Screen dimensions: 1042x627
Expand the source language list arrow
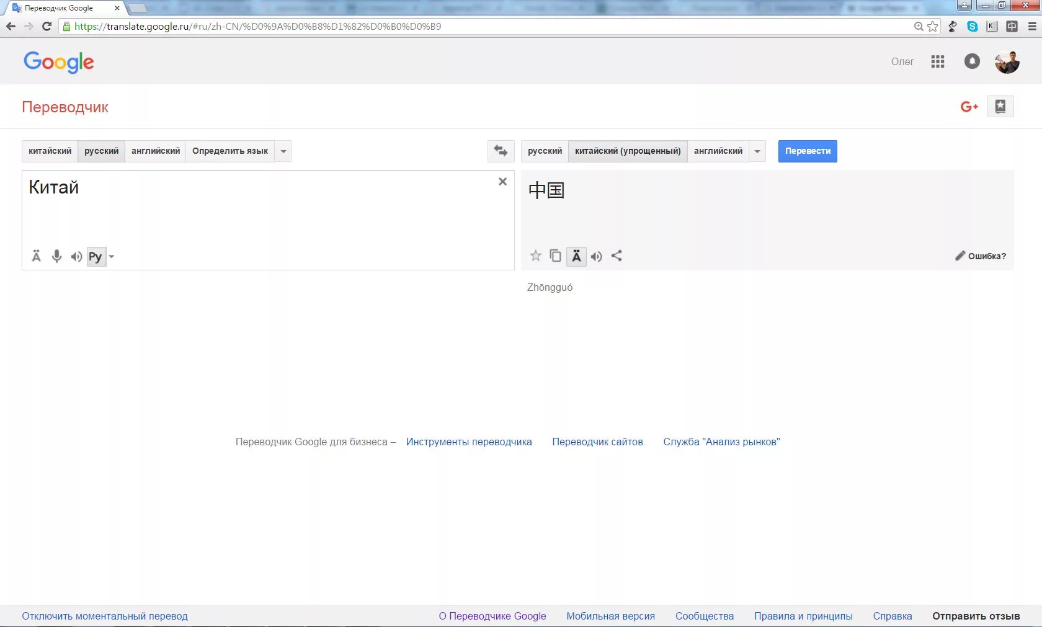click(283, 151)
